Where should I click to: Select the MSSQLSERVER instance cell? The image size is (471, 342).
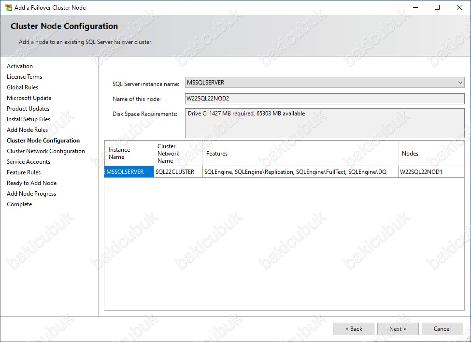coord(129,172)
